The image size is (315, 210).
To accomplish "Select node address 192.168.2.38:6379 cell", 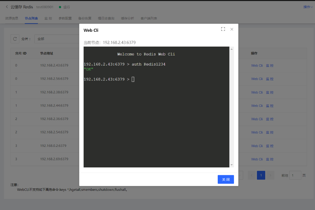I will click(x=54, y=92).
